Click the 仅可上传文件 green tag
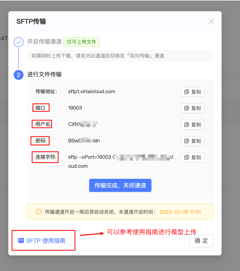Image resolution: width=240 pixels, height=271 pixels. click(x=82, y=42)
